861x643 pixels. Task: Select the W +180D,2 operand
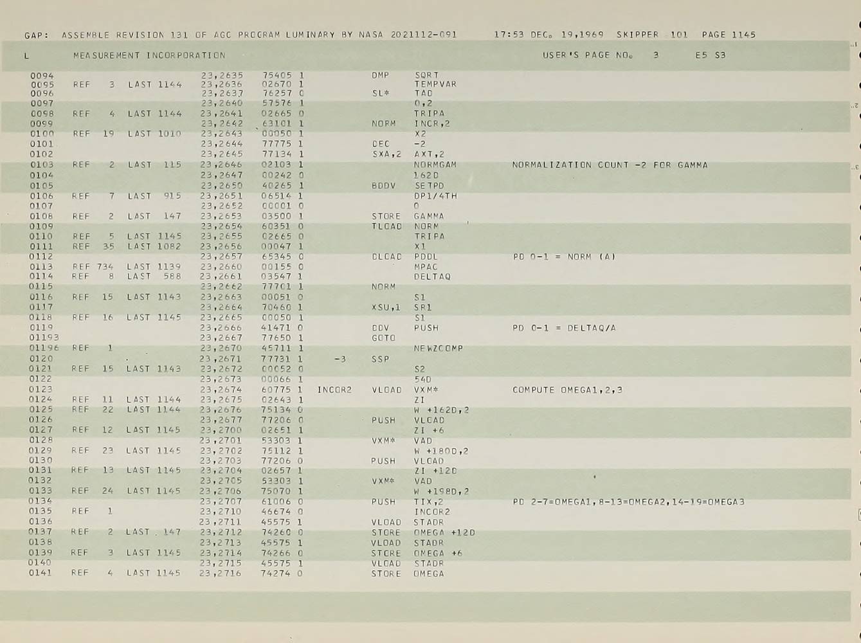point(441,451)
